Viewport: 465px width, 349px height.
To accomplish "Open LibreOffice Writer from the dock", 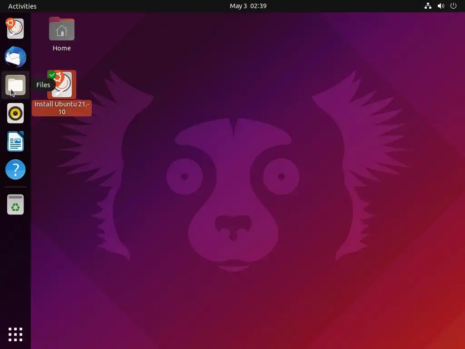I will 15,142.
